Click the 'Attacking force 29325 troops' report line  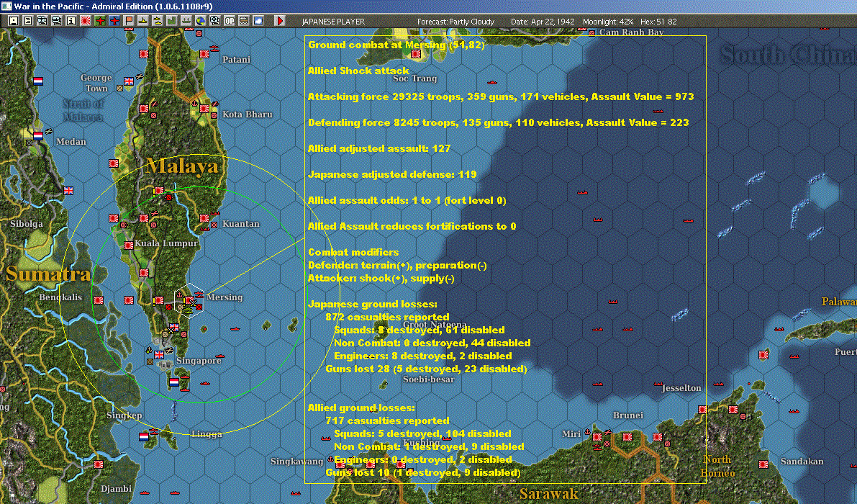pyautogui.click(x=501, y=96)
